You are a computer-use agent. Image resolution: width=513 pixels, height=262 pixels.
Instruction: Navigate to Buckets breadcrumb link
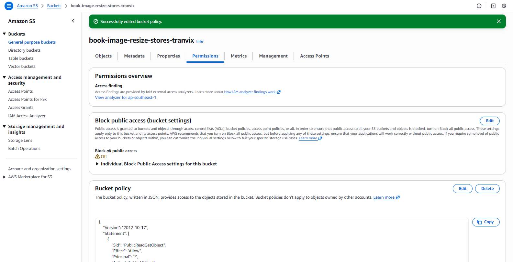coord(54,6)
